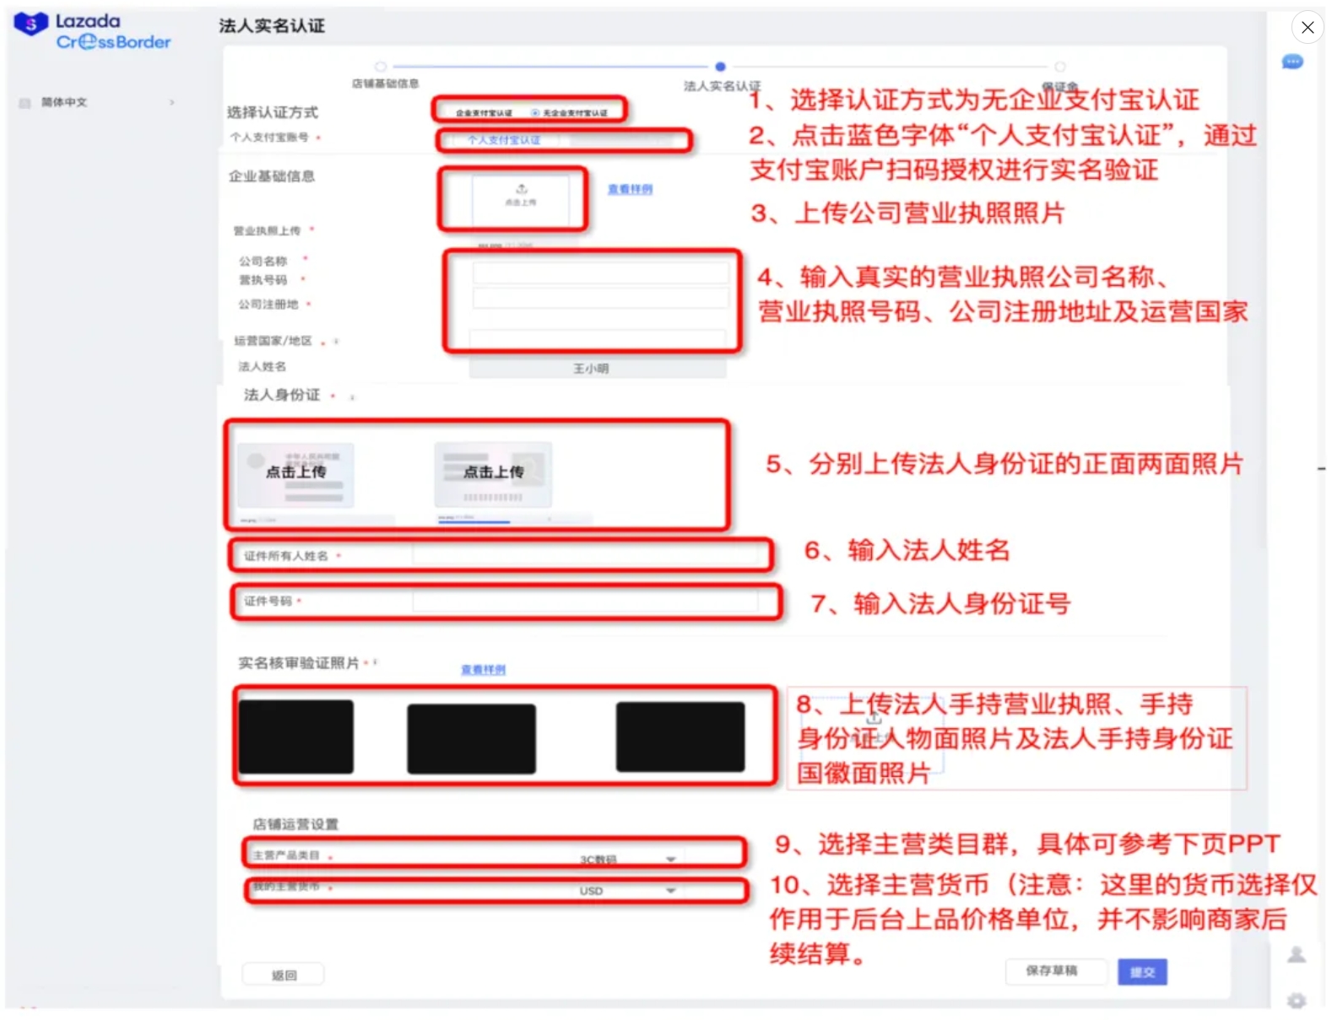Click the 证件号码 input field
Screen dimensions: 1332x1020
[585, 601]
